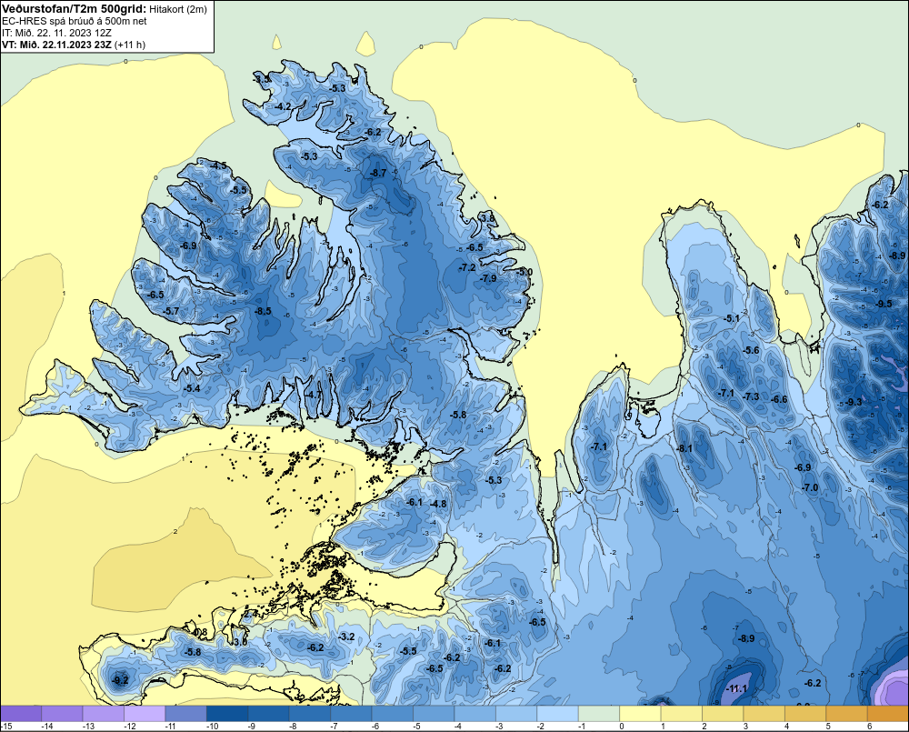909x732 pixels.
Task: Click the -7.3 temperature label
Action: (x=751, y=396)
